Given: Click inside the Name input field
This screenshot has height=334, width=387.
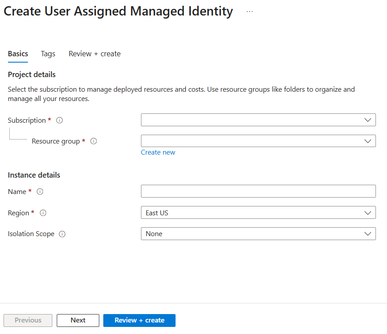Looking at the screenshot, I should (x=258, y=191).
